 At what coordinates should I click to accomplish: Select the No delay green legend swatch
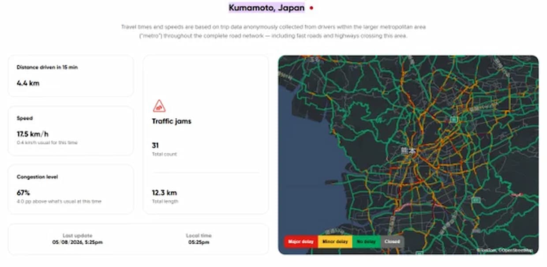coord(366,241)
